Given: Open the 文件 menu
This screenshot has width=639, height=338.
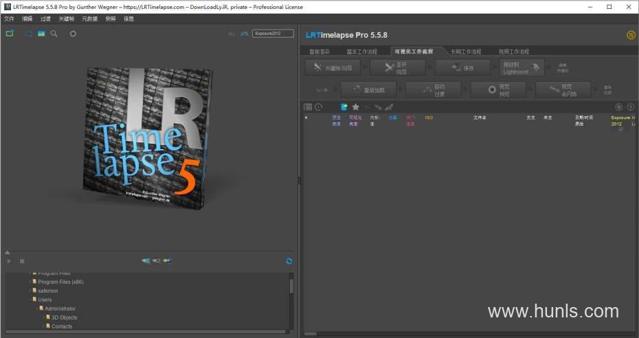Looking at the screenshot, I should pos(9,19).
